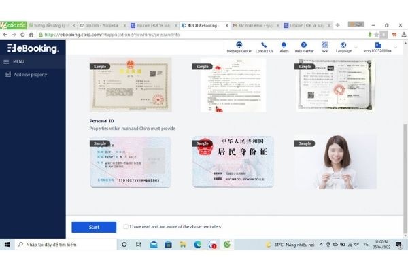The height and width of the screenshot is (272, 408).
Task: Open the notification center icon
Action: click(x=398, y=244)
